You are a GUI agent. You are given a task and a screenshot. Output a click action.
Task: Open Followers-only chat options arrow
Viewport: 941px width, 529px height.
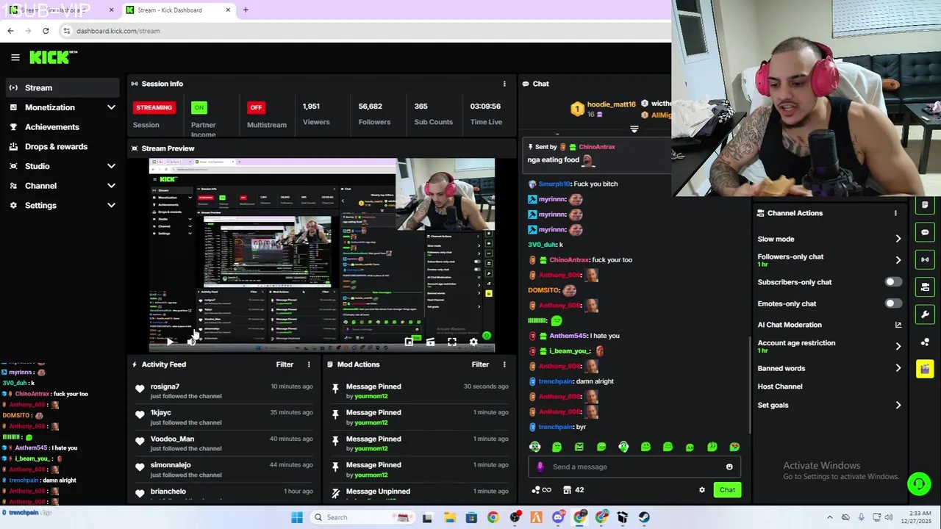tap(898, 260)
